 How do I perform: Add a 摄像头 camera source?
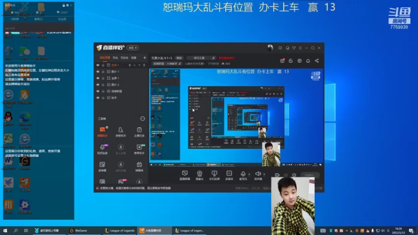click(200, 175)
